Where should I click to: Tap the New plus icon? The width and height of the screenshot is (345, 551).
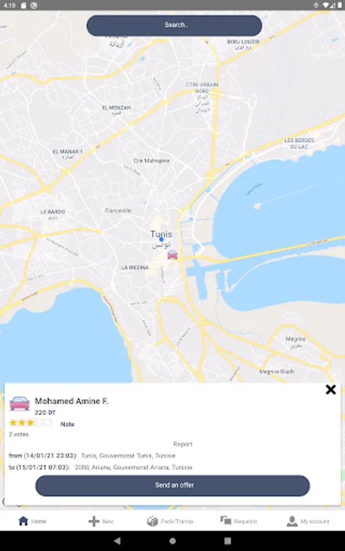pyautogui.click(x=94, y=521)
